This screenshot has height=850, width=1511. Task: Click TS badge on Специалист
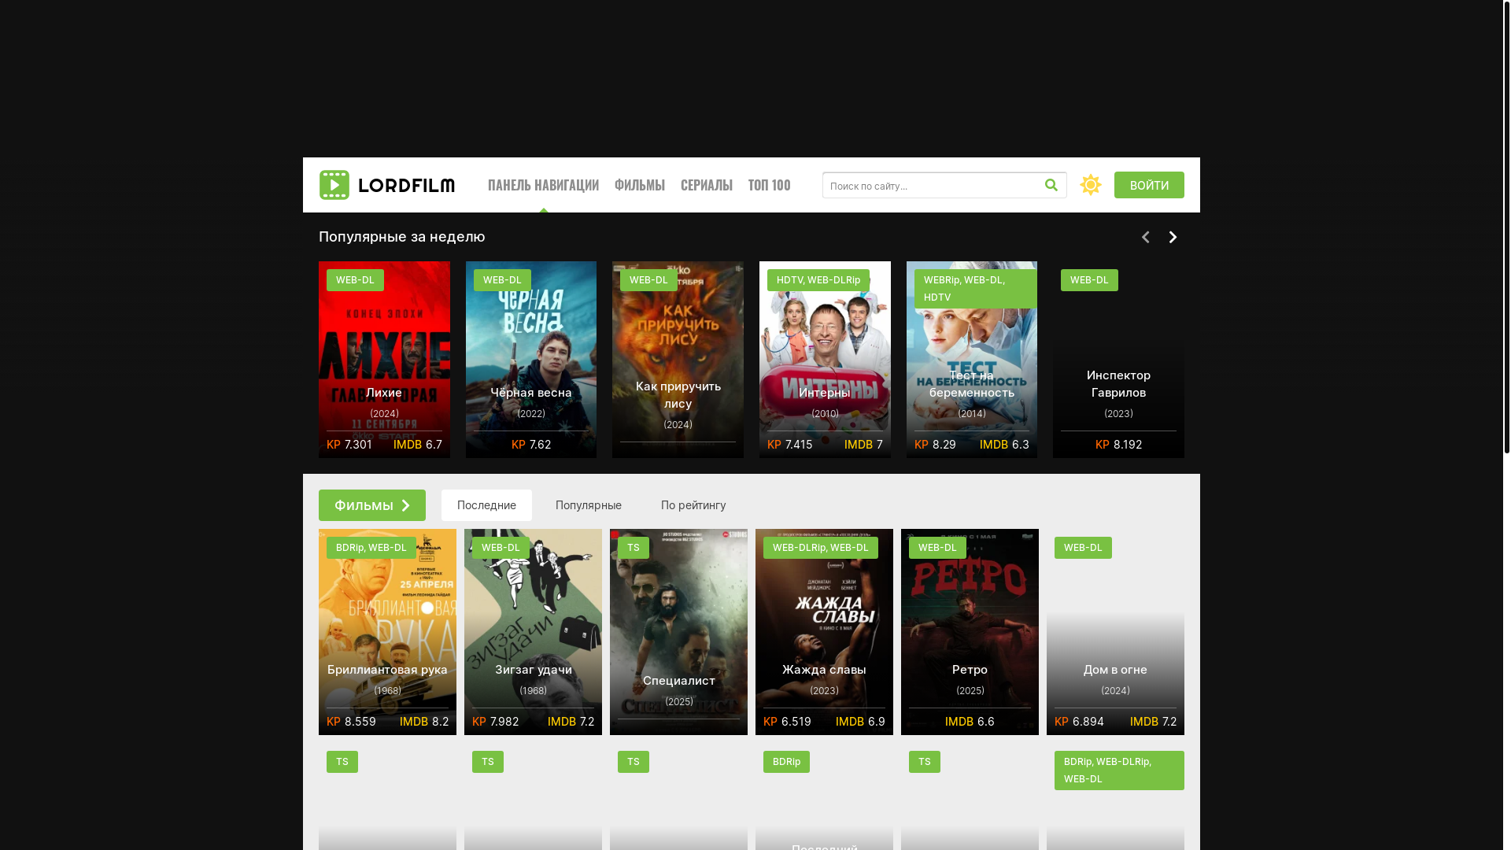(x=634, y=548)
